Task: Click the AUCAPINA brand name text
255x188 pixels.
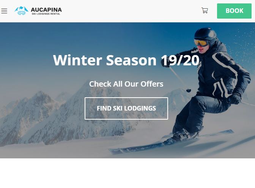Action: coord(46,9)
